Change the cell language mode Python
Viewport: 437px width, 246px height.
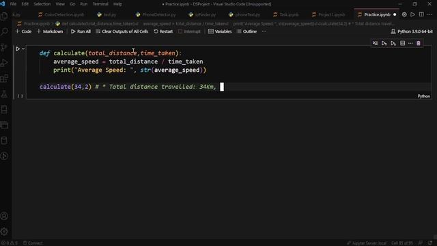pos(423,96)
